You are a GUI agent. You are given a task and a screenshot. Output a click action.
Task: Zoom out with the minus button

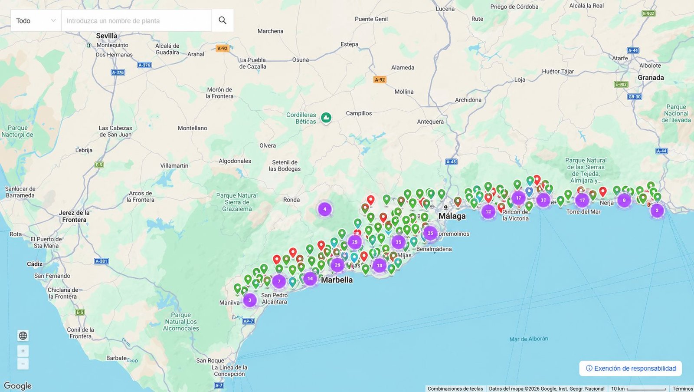point(23,364)
